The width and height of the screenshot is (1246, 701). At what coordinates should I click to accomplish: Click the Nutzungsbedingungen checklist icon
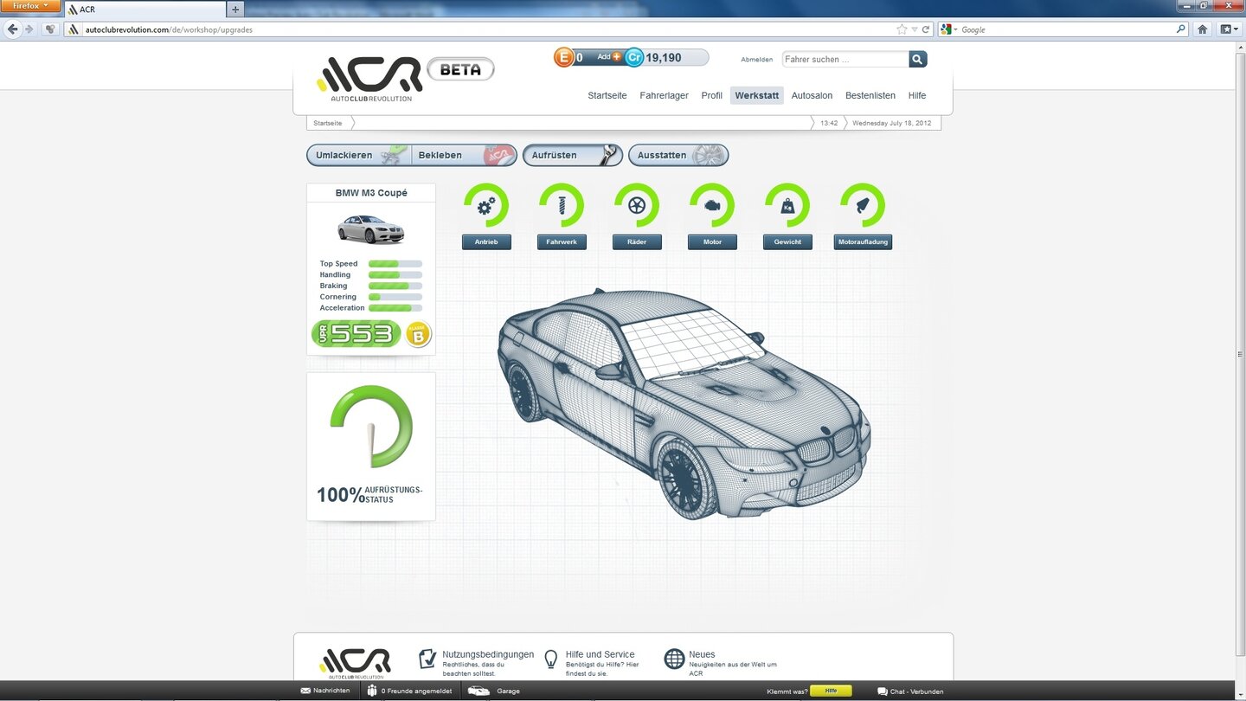[427, 659]
